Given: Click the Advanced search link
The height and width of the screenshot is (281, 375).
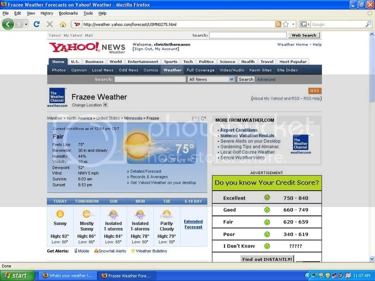Looking at the screenshot, I should pos(266,79).
